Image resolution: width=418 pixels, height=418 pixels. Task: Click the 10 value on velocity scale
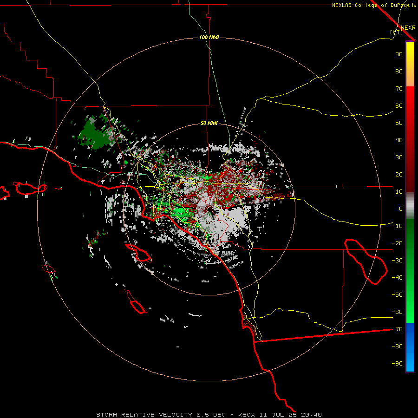[x=399, y=192]
